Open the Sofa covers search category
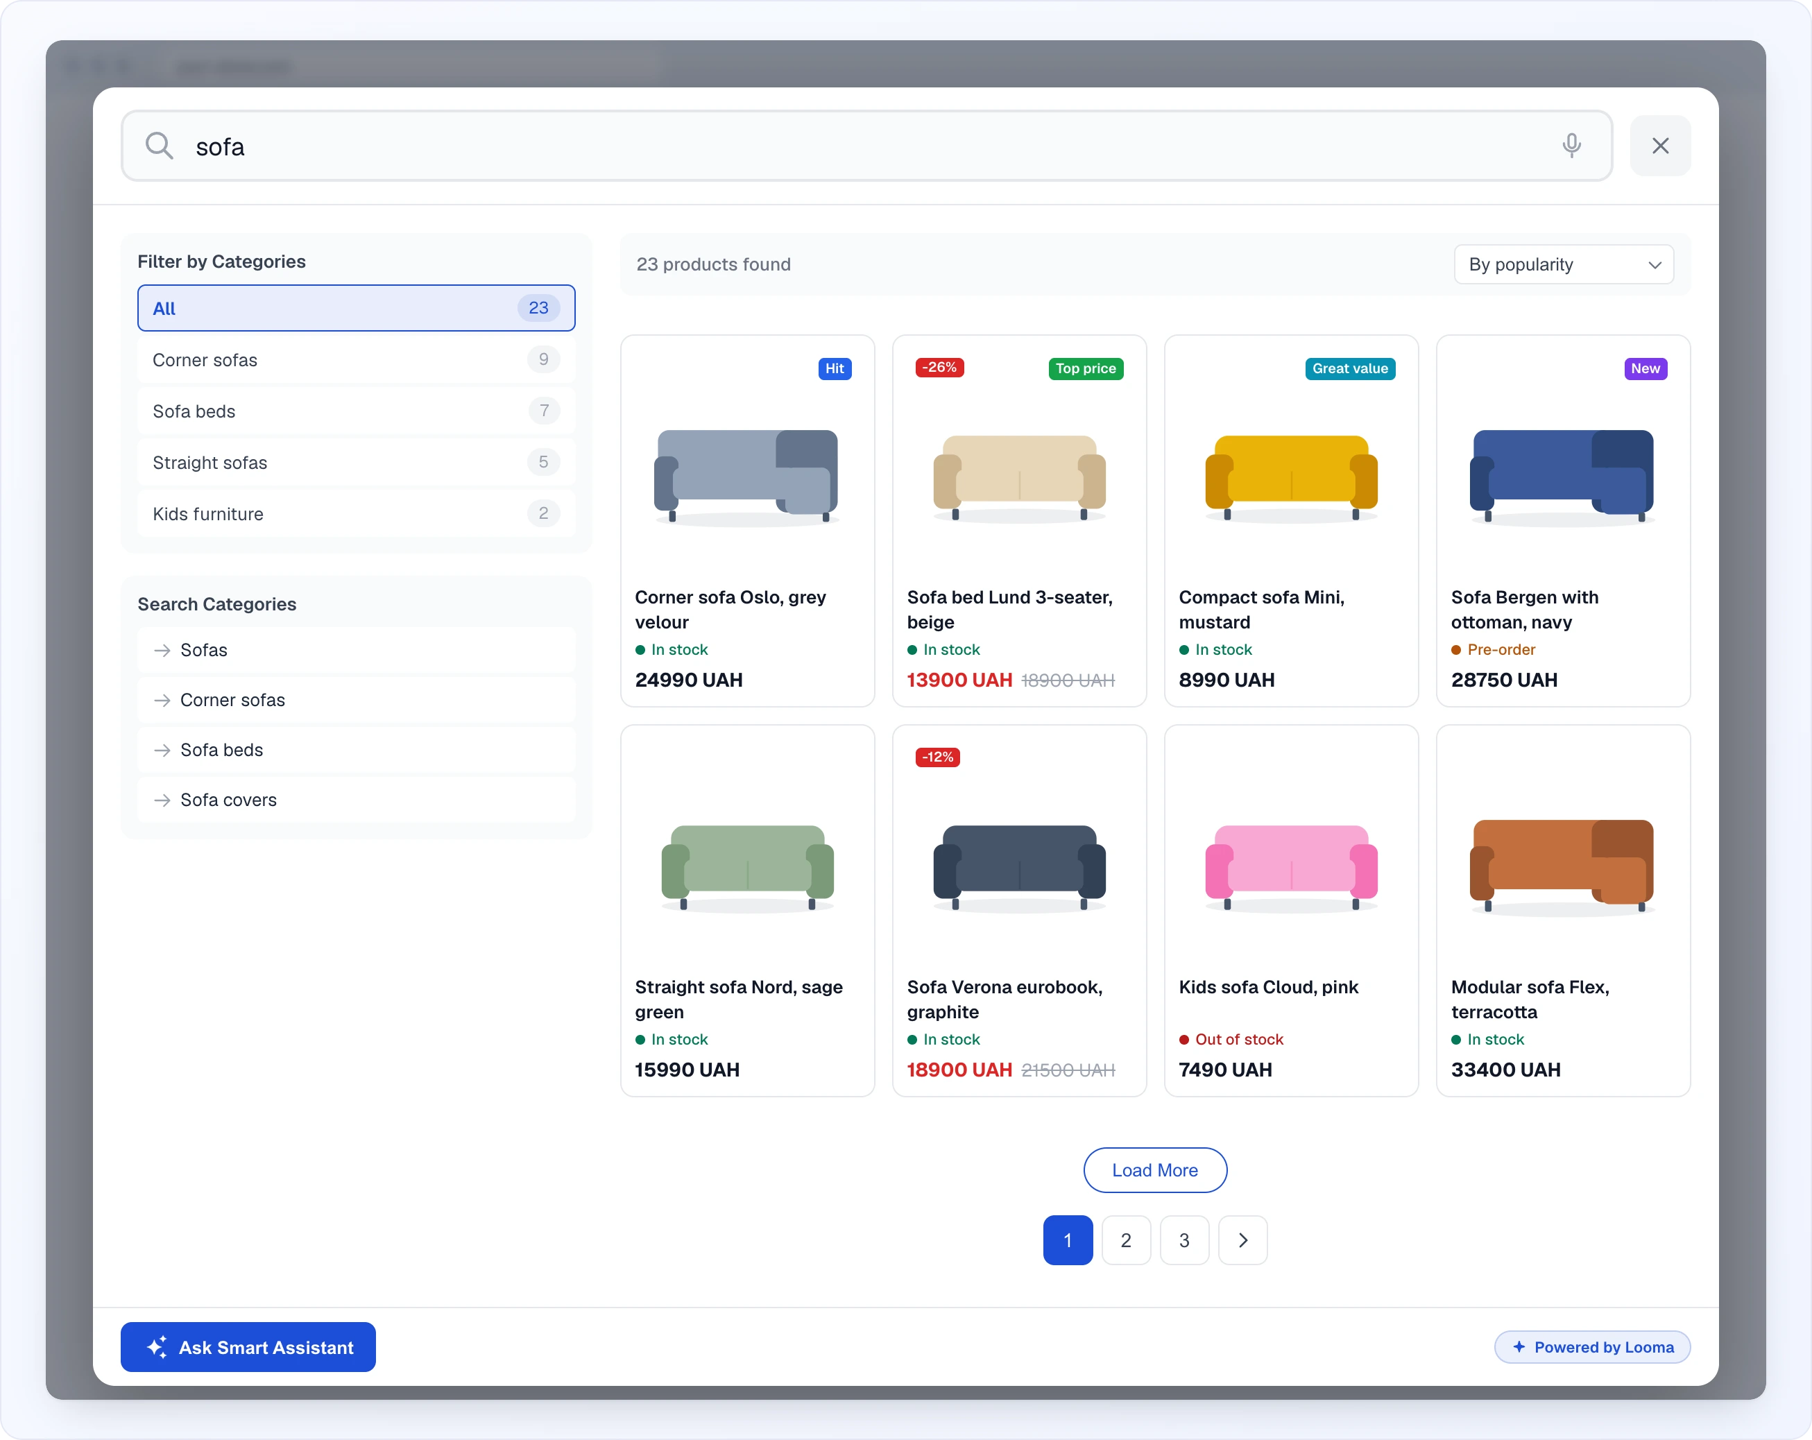This screenshot has width=1812, height=1440. 357,800
